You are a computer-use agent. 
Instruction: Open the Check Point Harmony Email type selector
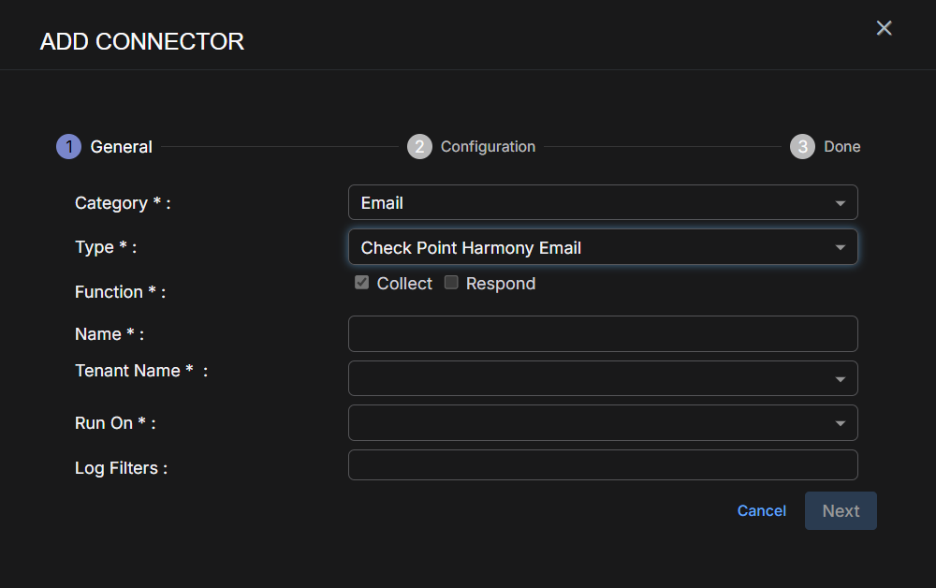point(590,248)
